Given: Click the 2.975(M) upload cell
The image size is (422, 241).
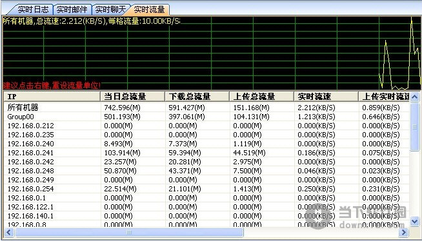Looking at the screenshot, I should (247, 162).
